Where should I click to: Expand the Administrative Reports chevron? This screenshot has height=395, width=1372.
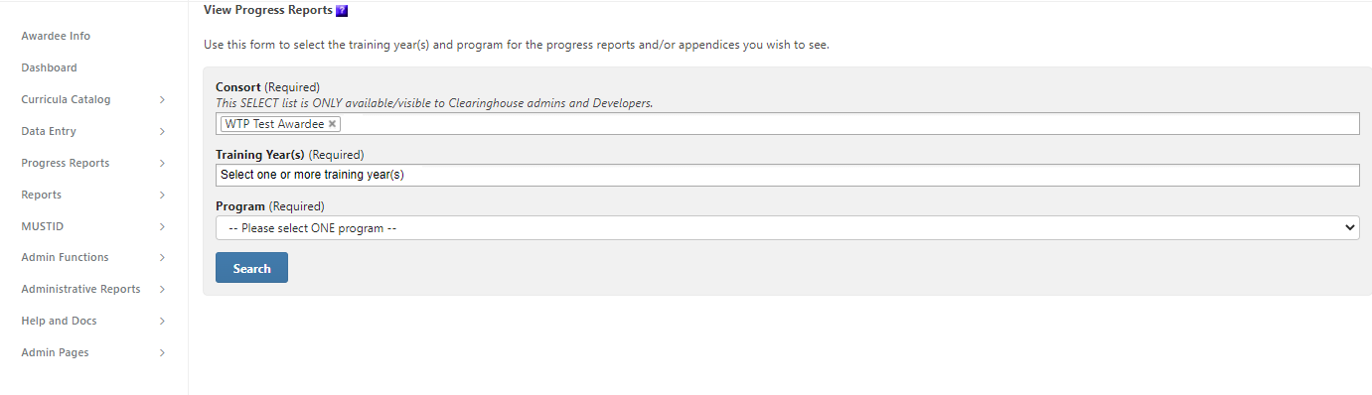162,289
